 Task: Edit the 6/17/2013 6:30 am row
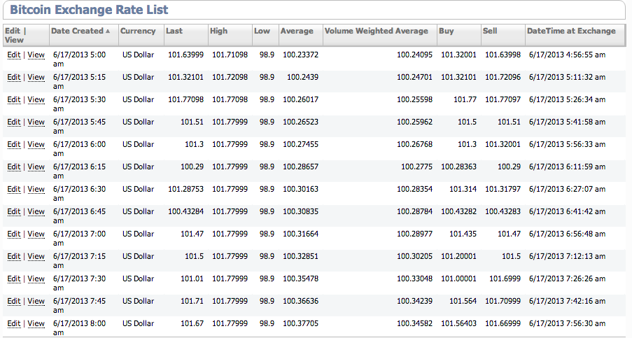[14, 190]
